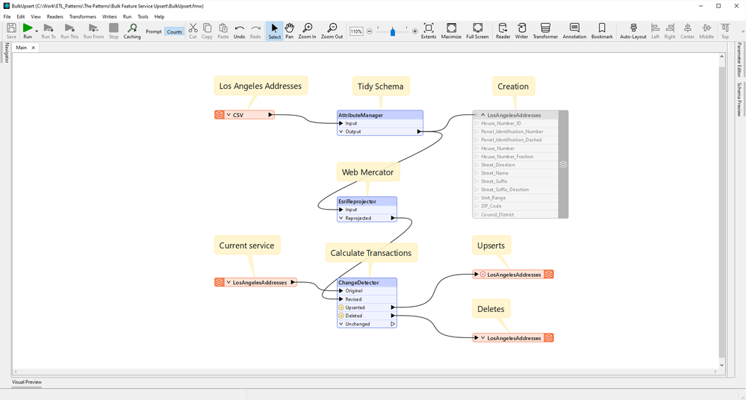Open the Transformers menu

pyautogui.click(x=83, y=16)
